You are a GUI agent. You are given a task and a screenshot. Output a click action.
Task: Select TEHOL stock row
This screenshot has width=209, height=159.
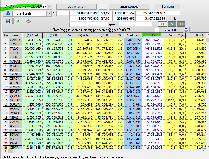[x=105, y=53]
